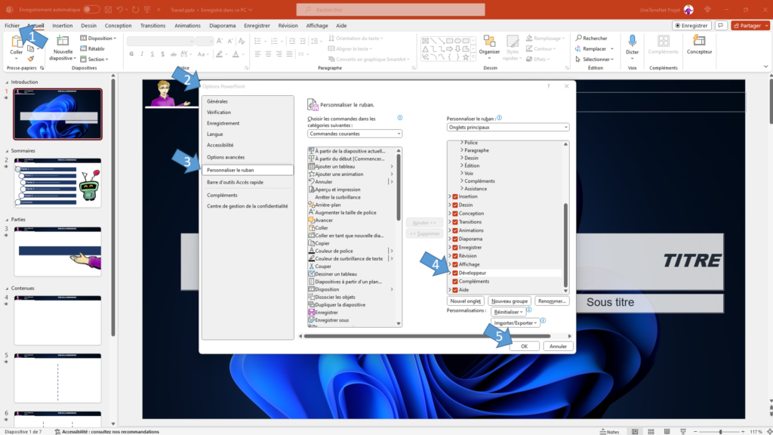Click Nouveau groupe button
The width and height of the screenshot is (773, 435).
pos(510,301)
